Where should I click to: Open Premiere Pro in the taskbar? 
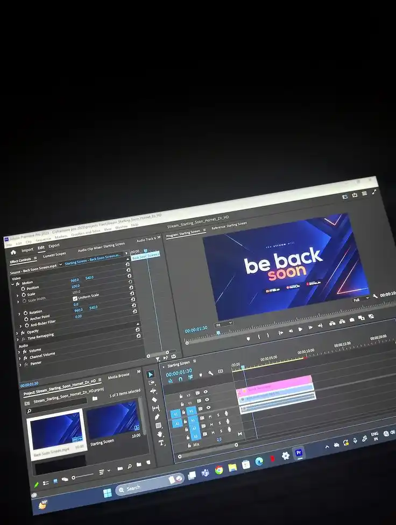[x=299, y=453]
